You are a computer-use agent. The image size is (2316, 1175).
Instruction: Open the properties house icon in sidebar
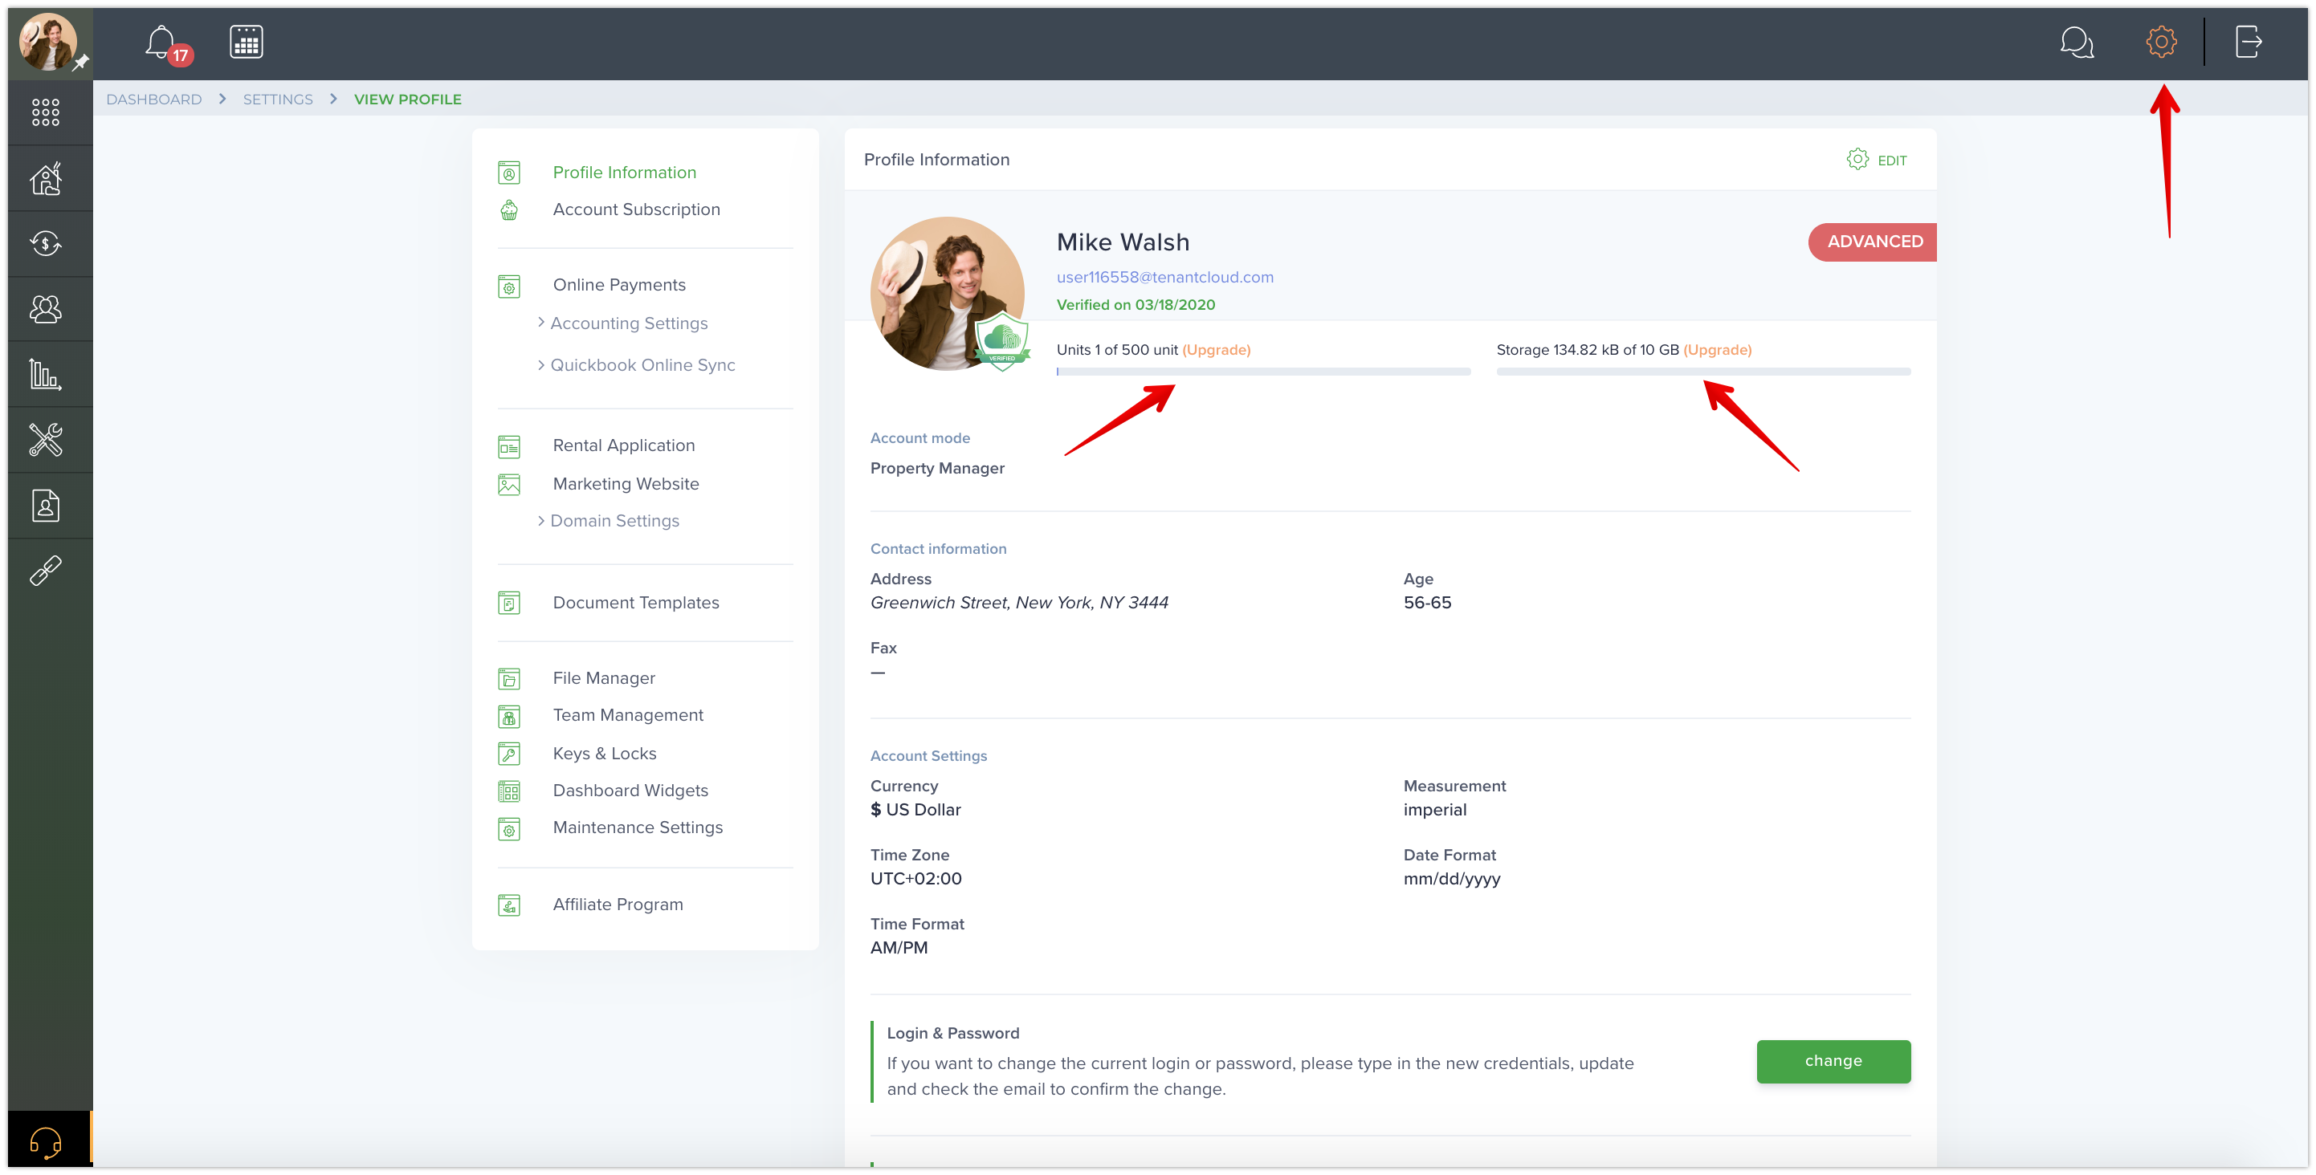coord(46,178)
